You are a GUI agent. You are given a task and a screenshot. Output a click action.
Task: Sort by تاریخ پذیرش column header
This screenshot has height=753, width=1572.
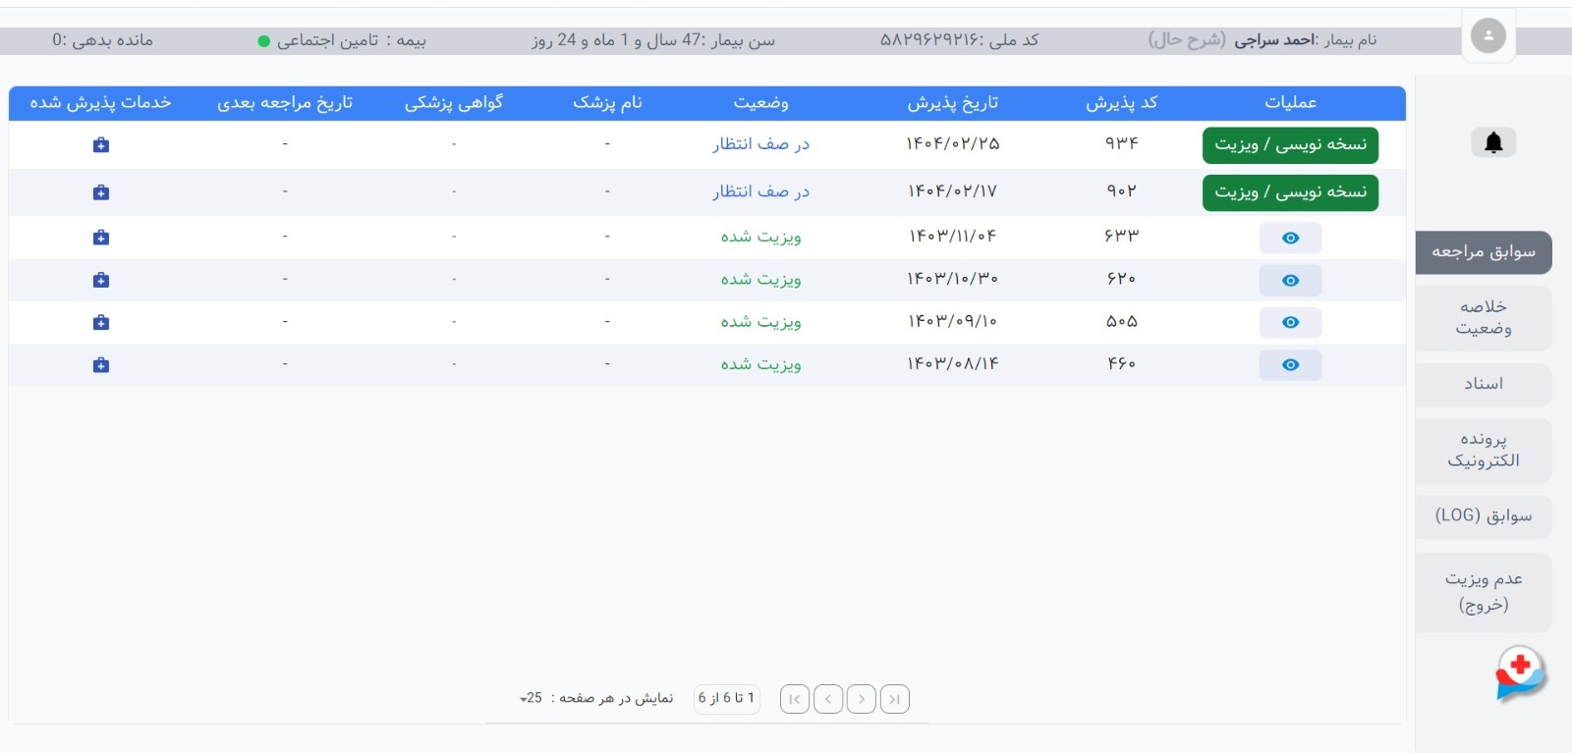[952, 103]
